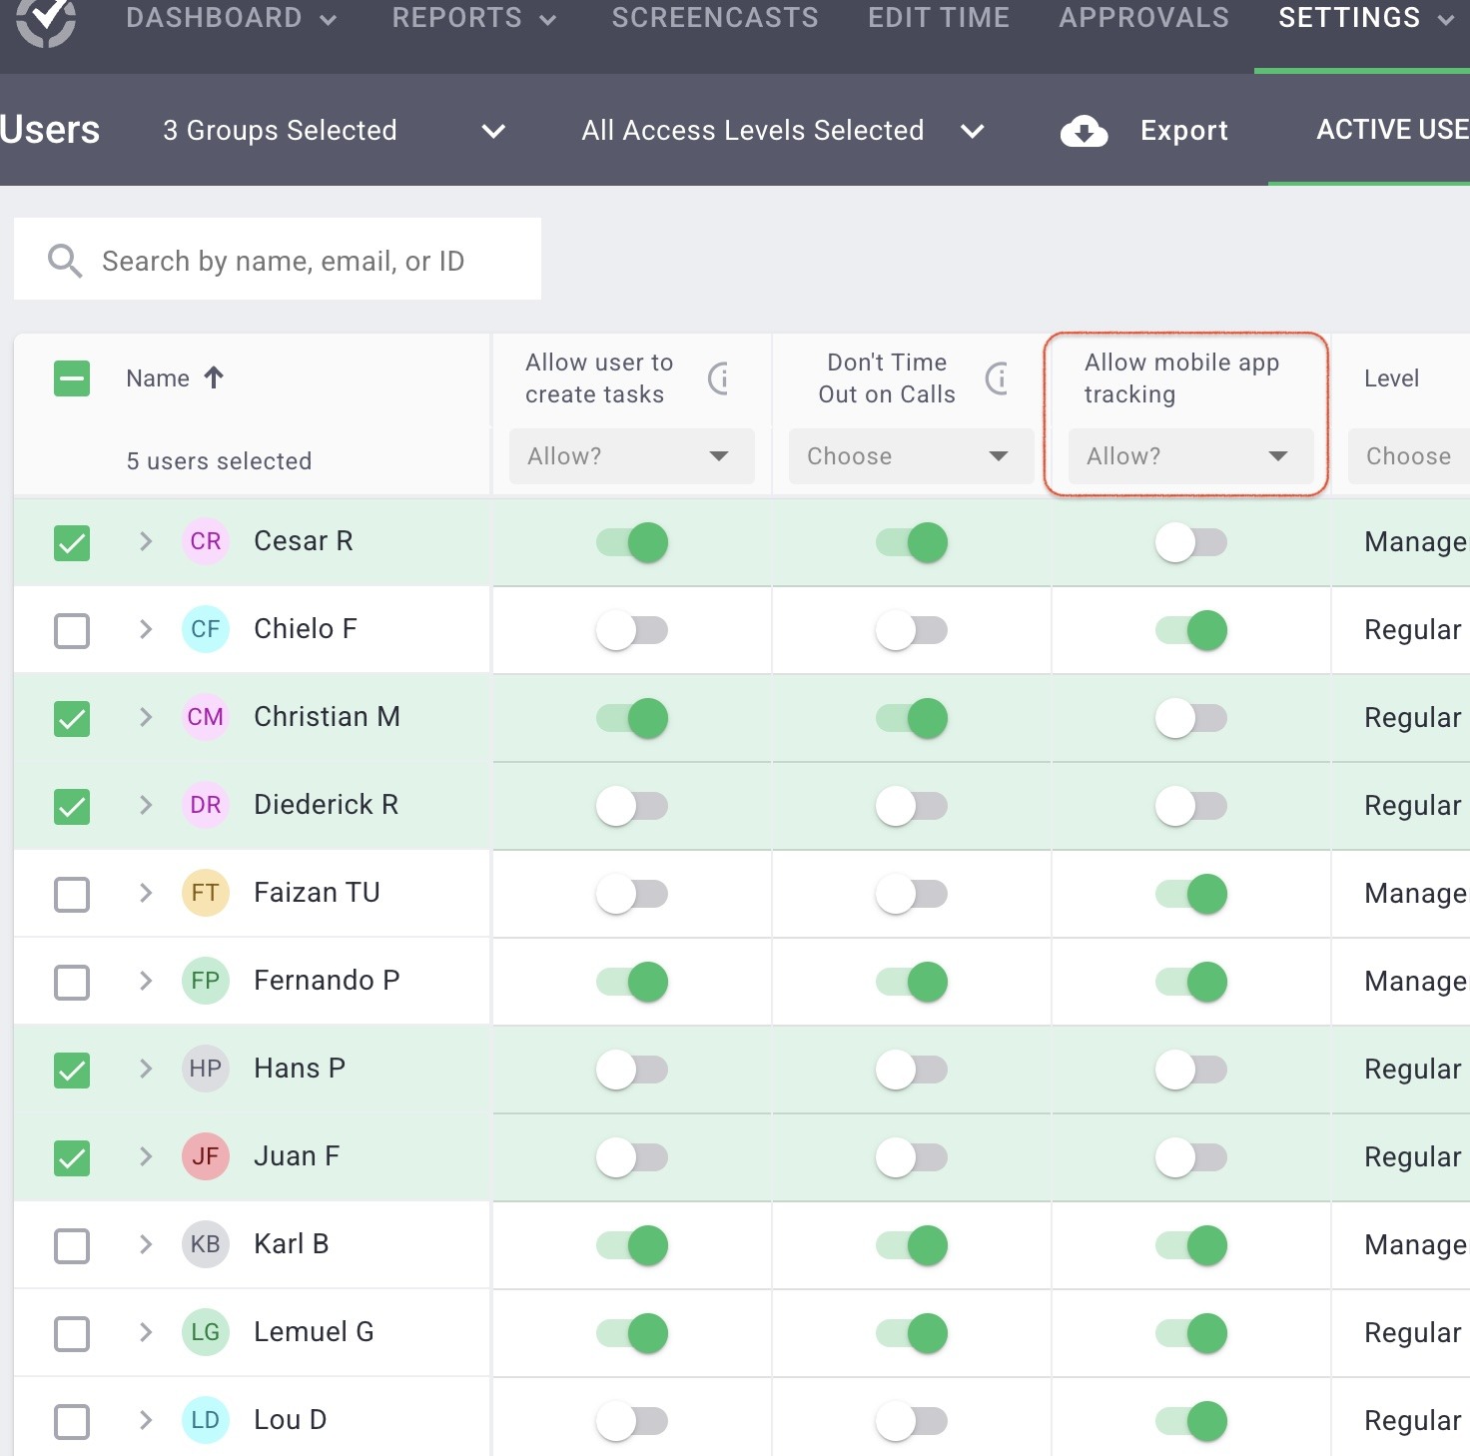The height and width of the screenshot is (1456, 1470).
Task: Open Allow? dropdown under create tasks
Action: (632, 456)
